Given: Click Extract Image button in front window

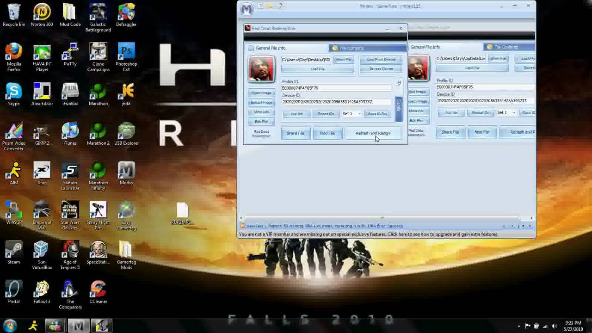Looking at the screenshot, I should [261, 103].
